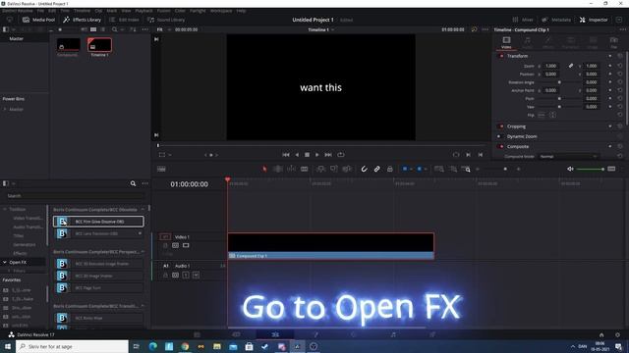Select Generators in the effects Toolbox
The image size is (629, 353).
coord(24,244)
